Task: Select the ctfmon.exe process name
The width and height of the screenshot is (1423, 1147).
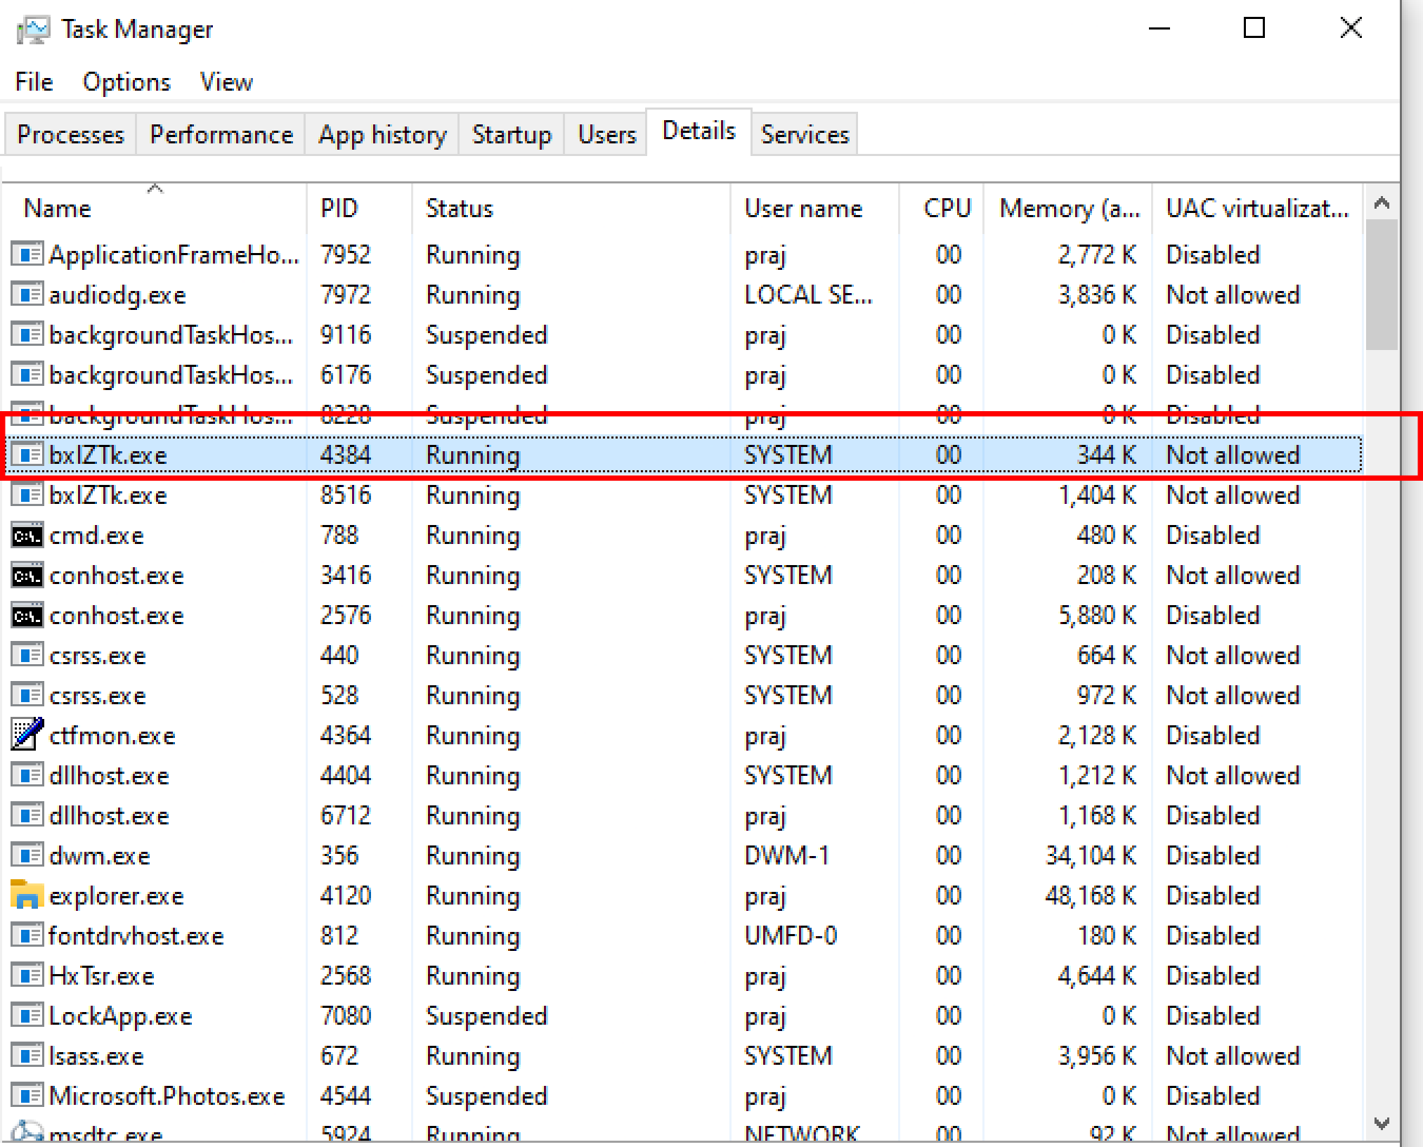Action: [112, 736]
